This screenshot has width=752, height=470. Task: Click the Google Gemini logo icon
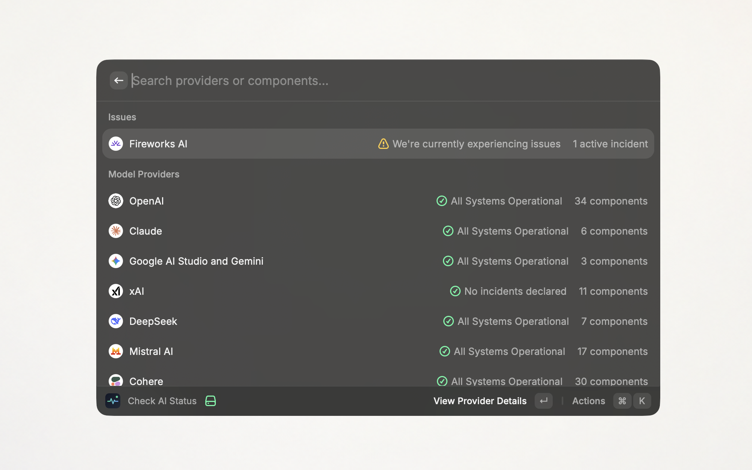coord(116,261)
